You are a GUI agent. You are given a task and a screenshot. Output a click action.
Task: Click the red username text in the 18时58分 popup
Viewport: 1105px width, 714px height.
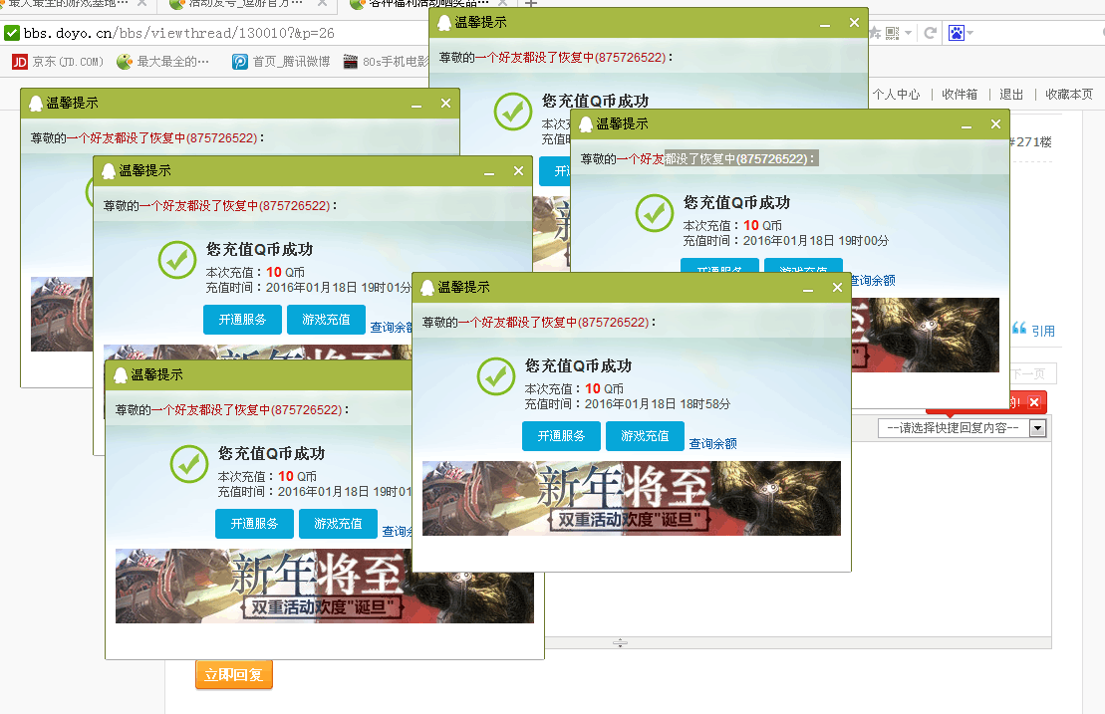pyautogui.click(x=553, y=322)
